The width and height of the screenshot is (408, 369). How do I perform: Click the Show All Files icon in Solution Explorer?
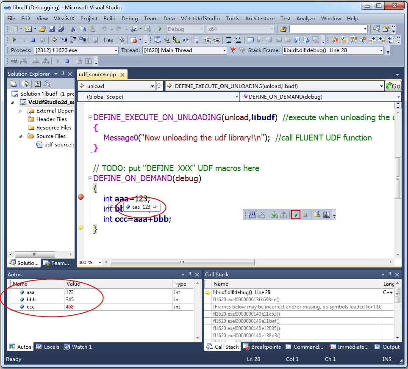pyautogui.click(x=25, y=84)
